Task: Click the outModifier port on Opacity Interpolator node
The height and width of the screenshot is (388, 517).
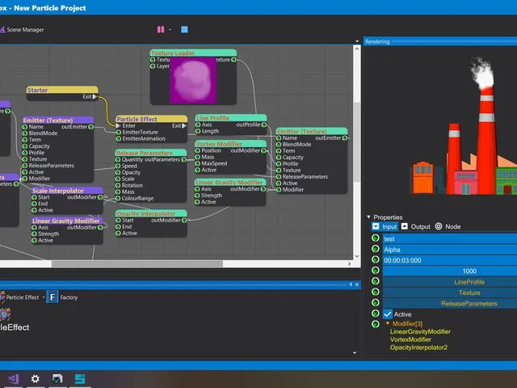Action: [x=184, y=221]
